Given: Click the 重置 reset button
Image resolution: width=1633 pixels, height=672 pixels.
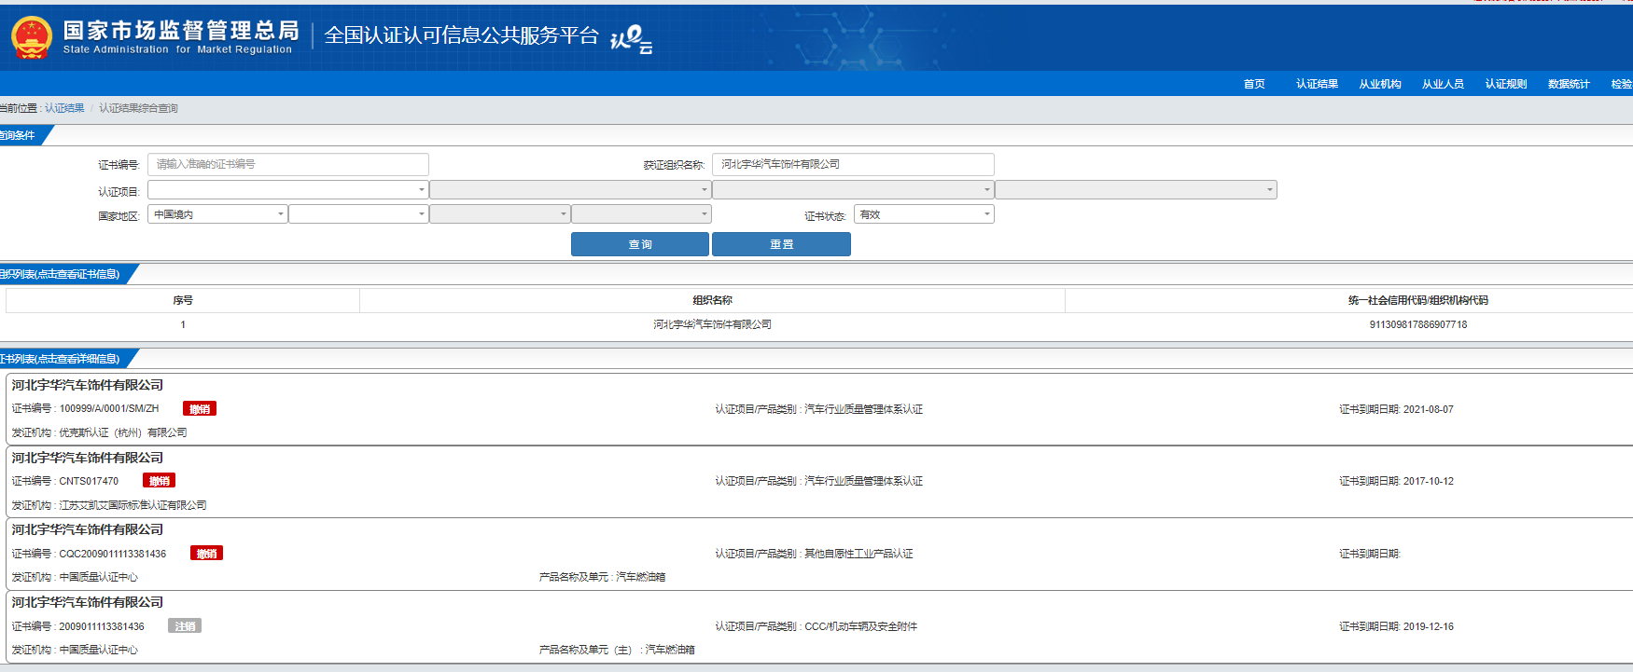Looking at the screenshot, I should tap(781, 244).
